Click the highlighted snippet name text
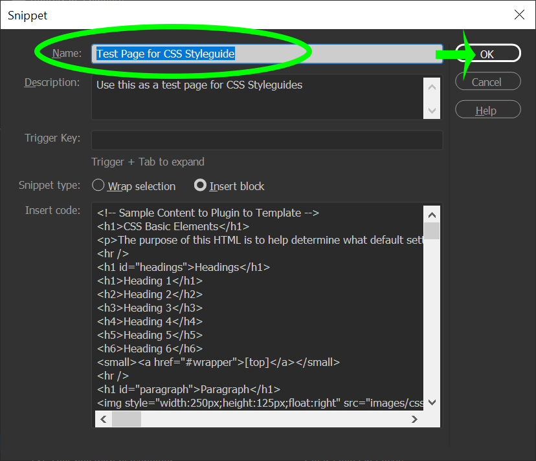Viewport: 536px width, 461px height. [x=165, y=54]
